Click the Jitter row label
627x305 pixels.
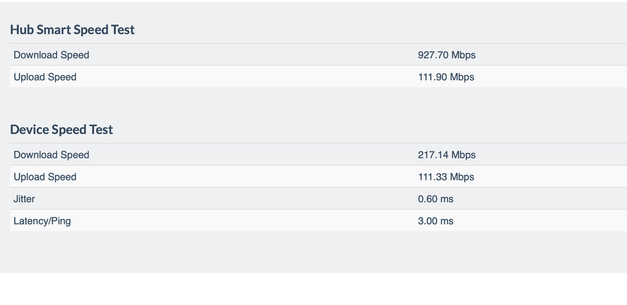pyautogui.click(x=25, y=199)
